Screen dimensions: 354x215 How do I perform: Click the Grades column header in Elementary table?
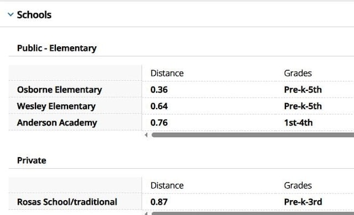coord(298,73)
